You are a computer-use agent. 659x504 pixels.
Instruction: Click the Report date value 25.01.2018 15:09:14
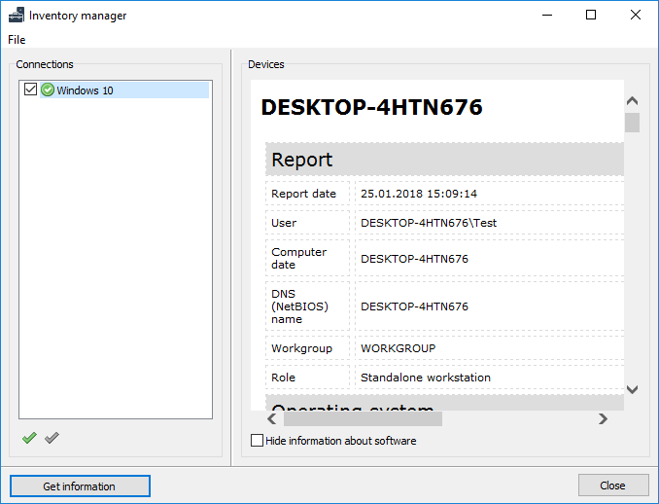419,194
